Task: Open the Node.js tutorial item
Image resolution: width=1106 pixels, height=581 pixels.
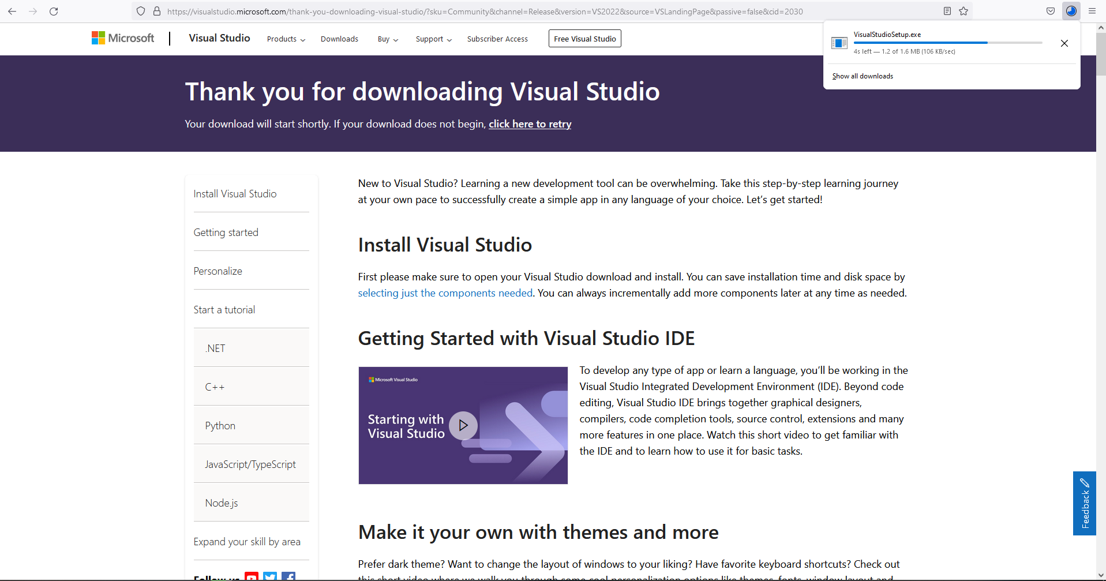Action: pyautogui.click(x=252, y=503)
